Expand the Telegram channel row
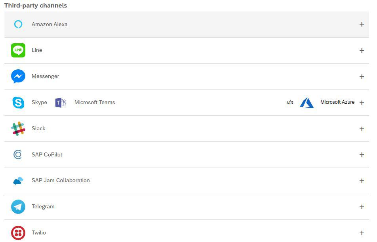The width and height of the screenshot is (377, 242). (x=362, y=207)
